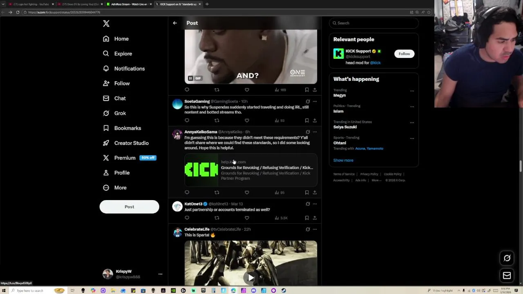Screen dimensions: 523x294
Task: Repost SoetaGaming's post
Action: 217,120
